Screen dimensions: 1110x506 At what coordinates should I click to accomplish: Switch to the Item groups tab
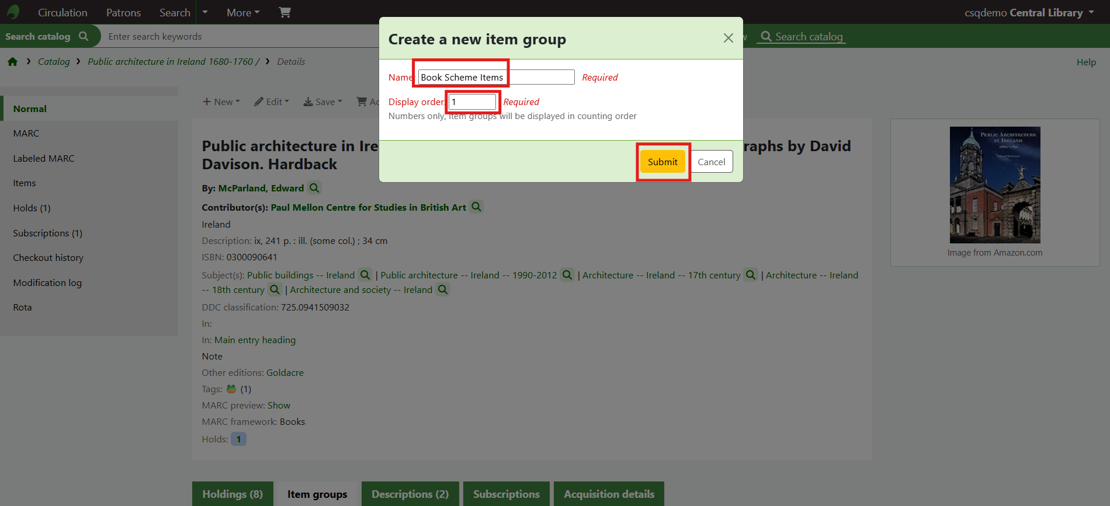tap(317, 494)
